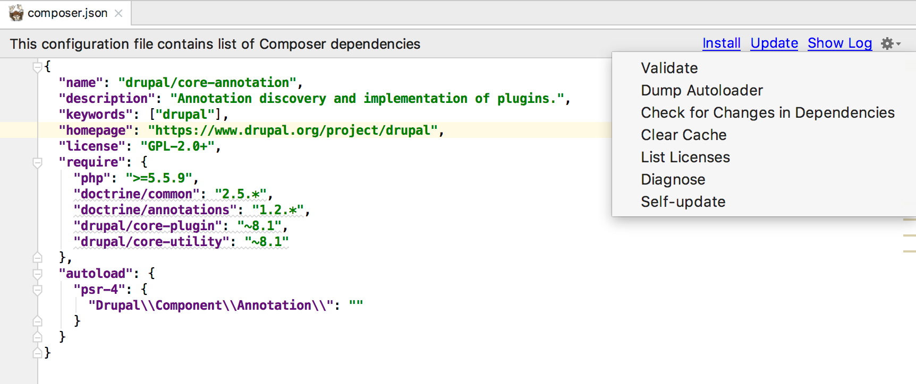Place cursor in the description string value
This screenshot has height=384, width=916.
367,99
